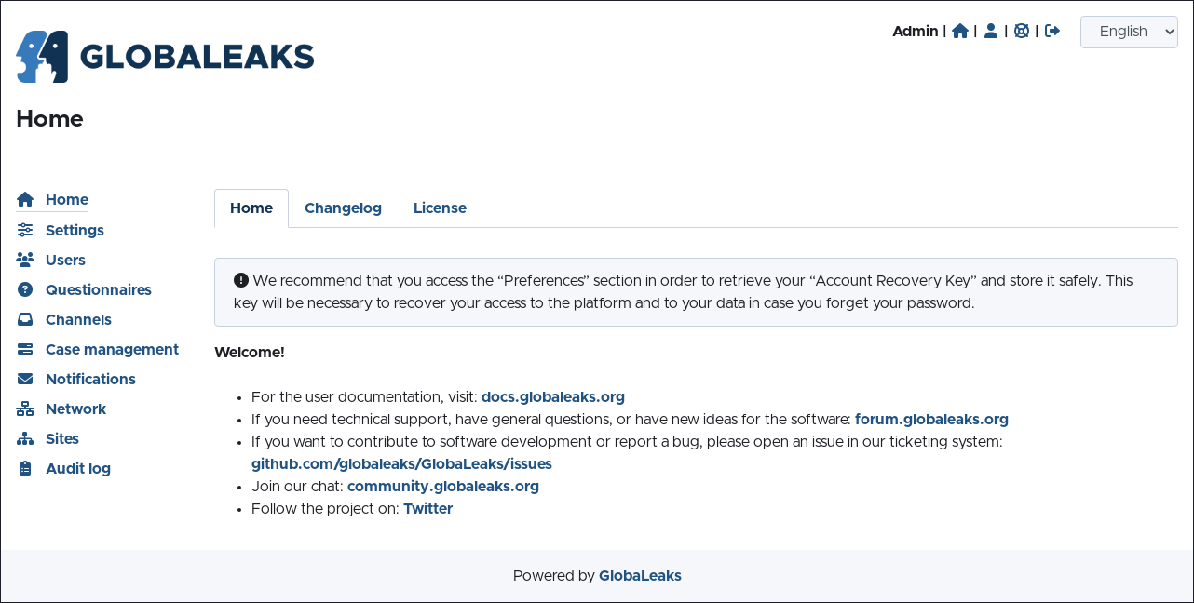The width and height of the screenshot is (1194, 603).
Task: Click the Questionnaires question-mark icon
Action: (x=25, y=289)
